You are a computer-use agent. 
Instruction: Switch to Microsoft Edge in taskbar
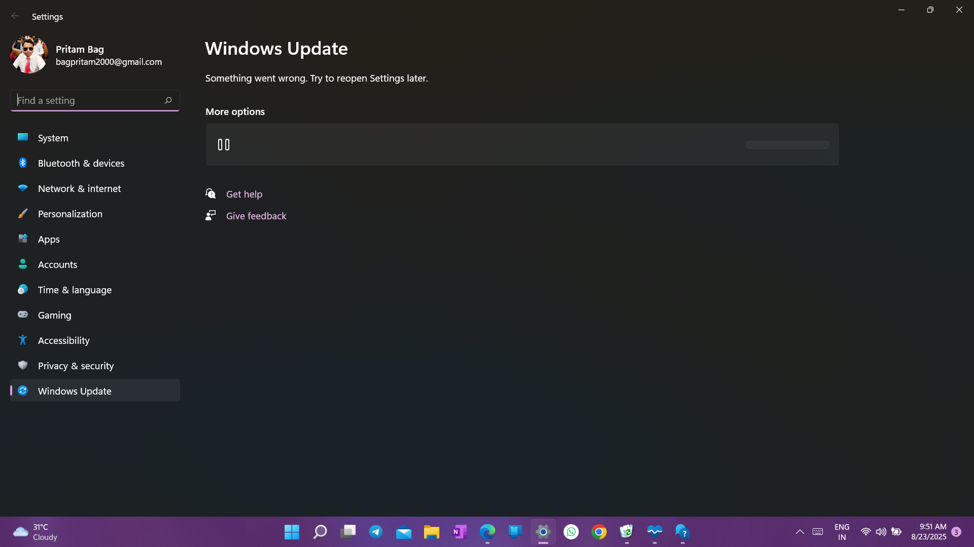tap(487, 532)
